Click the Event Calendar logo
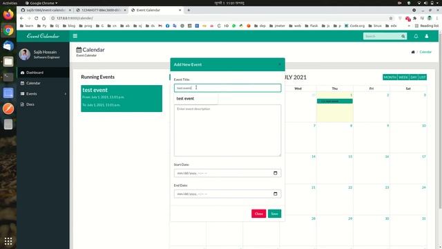This screenshot has height=249, width=442. [x=43, y=36]
